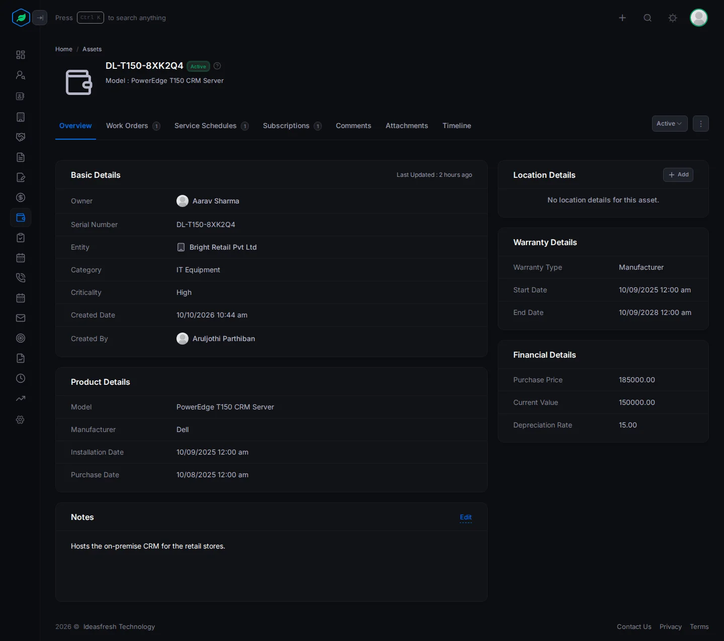
Task: Open the three-dot more actions menu
Action: [701, 124]
